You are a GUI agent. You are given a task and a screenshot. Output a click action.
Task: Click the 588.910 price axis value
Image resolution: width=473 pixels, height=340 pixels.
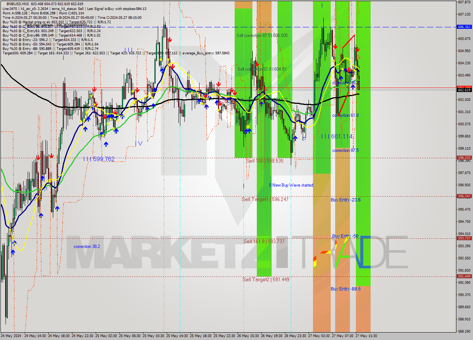click(464, 319)
